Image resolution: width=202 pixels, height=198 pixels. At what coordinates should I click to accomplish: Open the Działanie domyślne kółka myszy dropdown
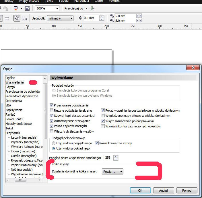[x=113, y=172]
